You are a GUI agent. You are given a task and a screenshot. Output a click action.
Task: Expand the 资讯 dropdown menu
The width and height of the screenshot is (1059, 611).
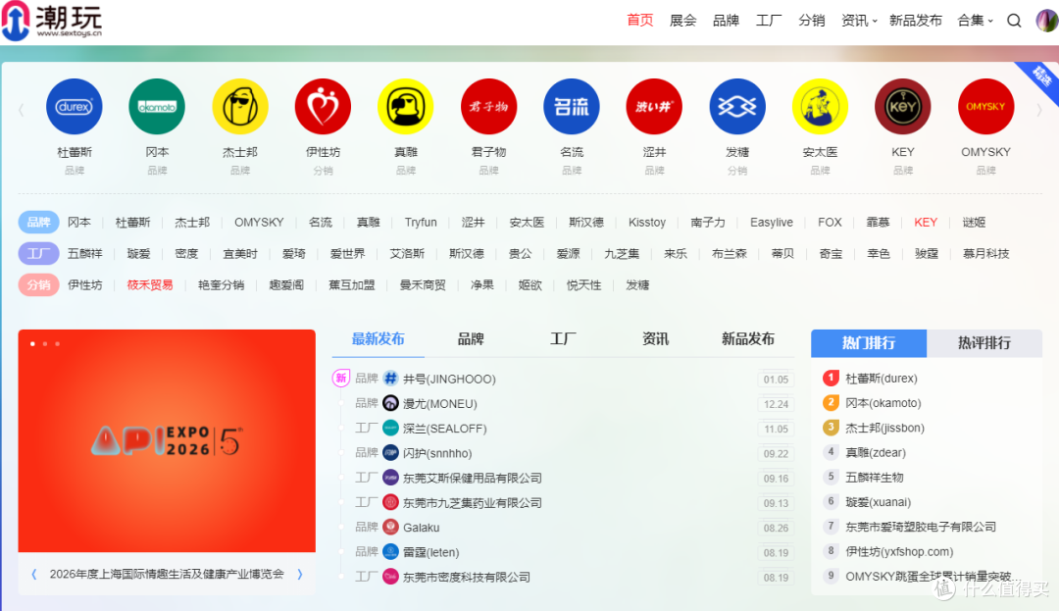[x=858, y=21]
